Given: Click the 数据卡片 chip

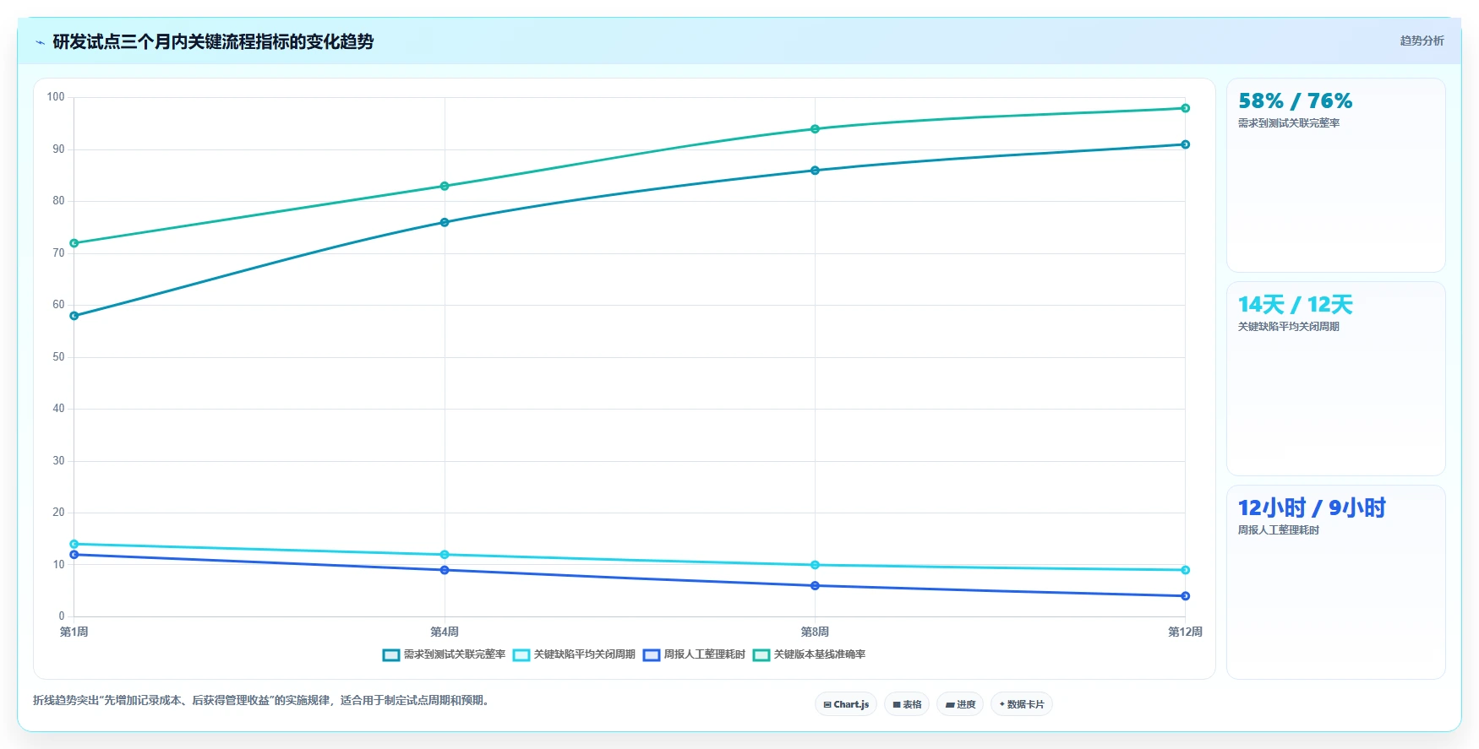Looking at the screenshot, I should 1021,704.
